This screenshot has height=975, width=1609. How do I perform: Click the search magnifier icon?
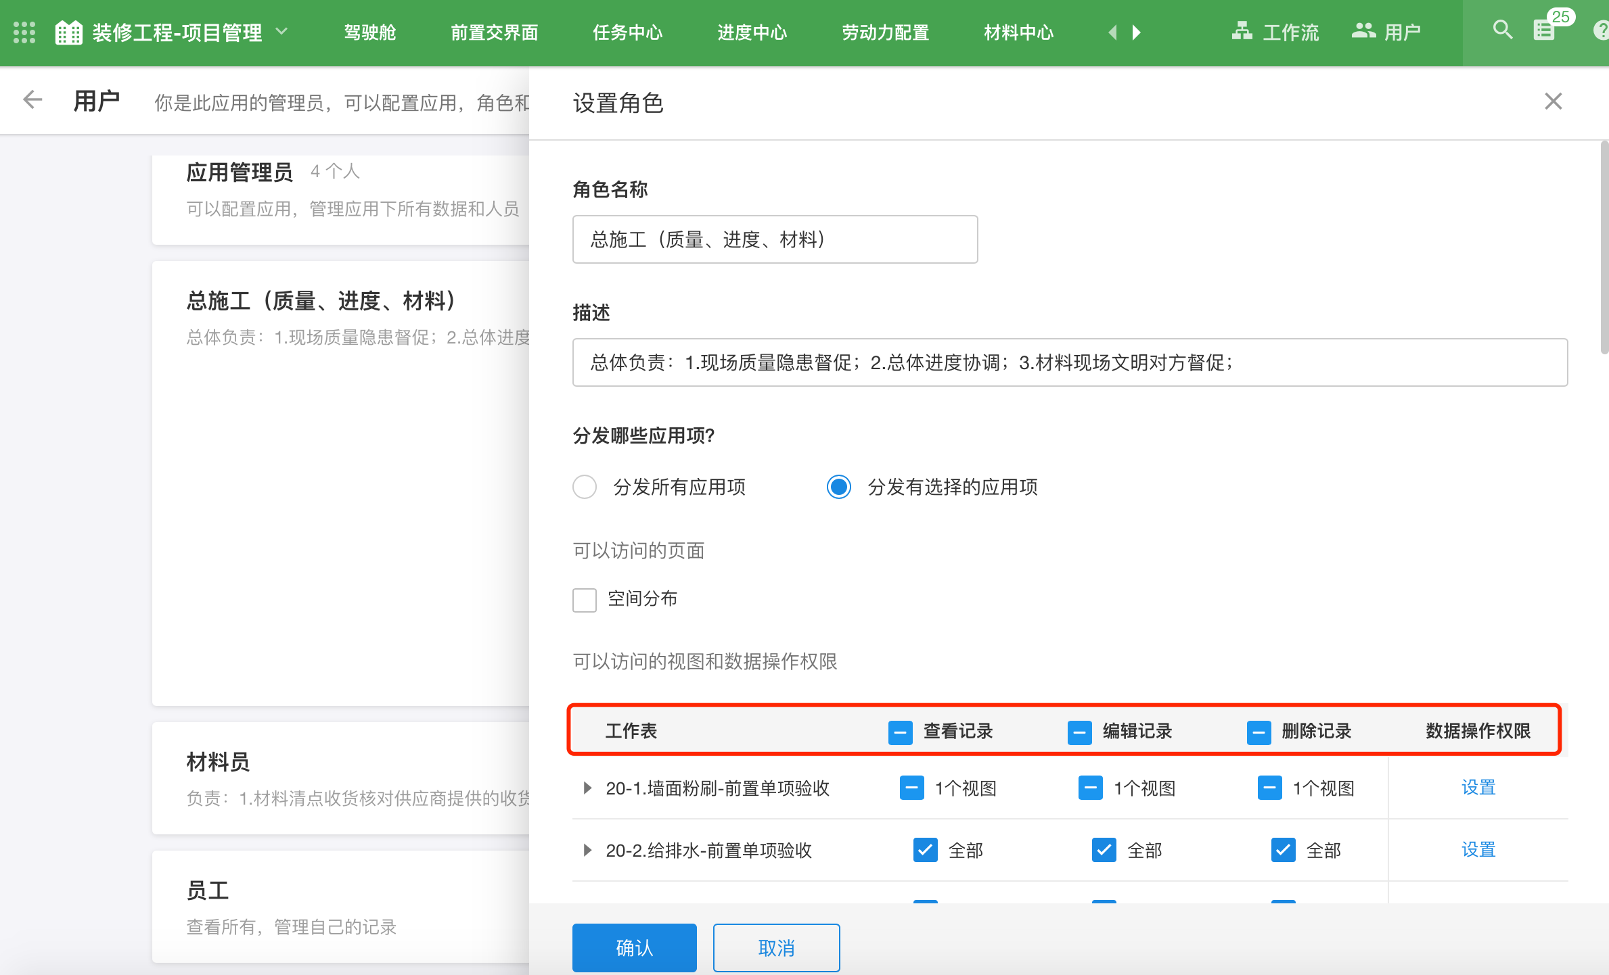pyautogui.click(x=1502, y=30)
